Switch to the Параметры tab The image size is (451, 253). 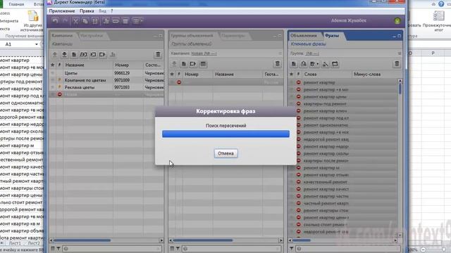[x=233, y=36]
